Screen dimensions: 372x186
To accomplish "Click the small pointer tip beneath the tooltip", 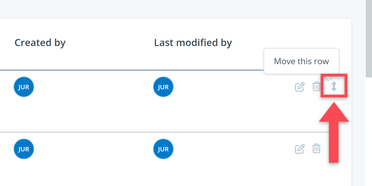I will [329, 77].
